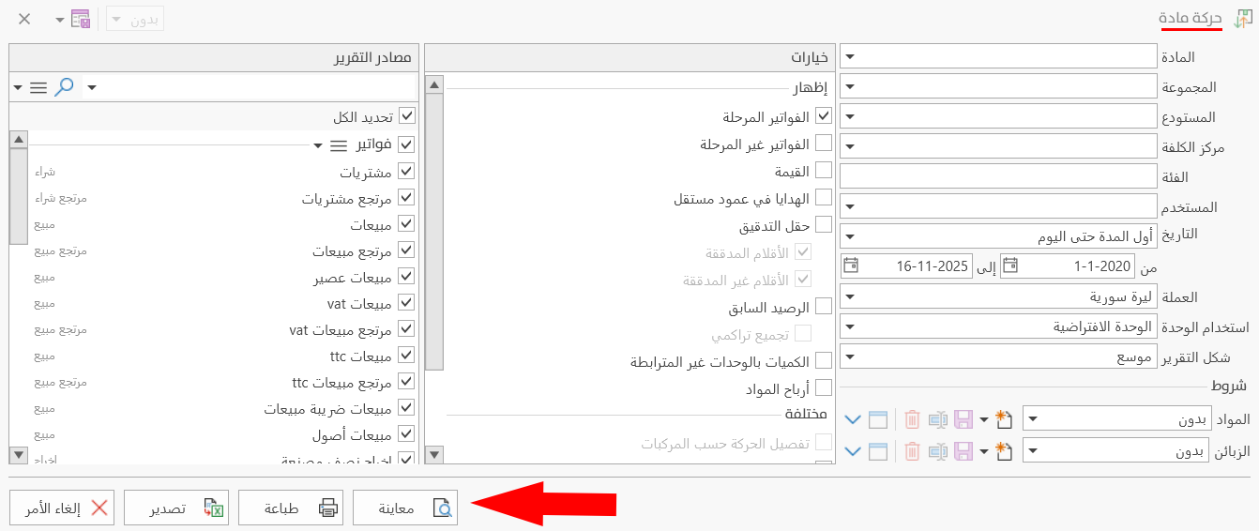Open استخدام الوحدة dropdown
Viewport: 1259px width, 531px height.
pos(849,326)
